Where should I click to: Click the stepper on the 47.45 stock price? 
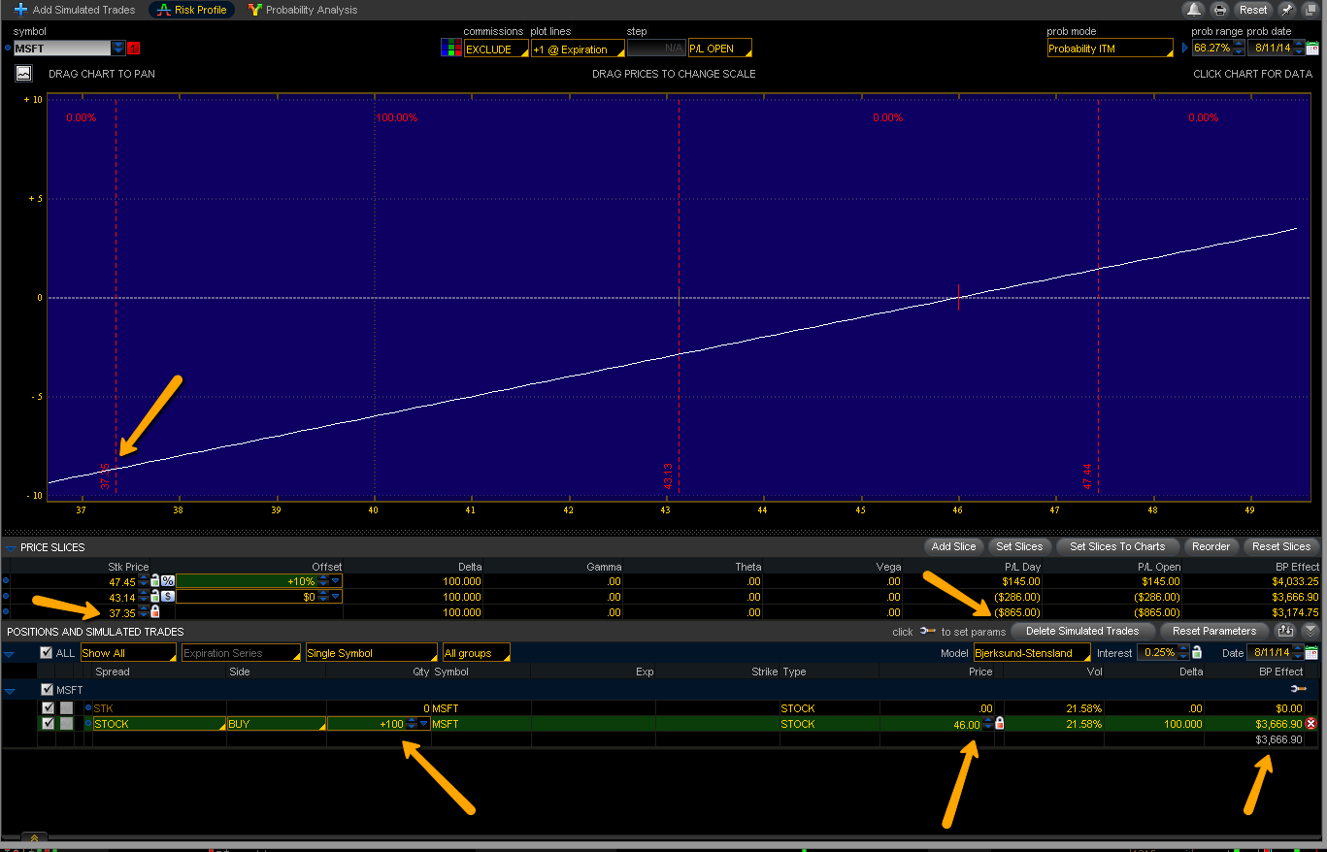143,581
